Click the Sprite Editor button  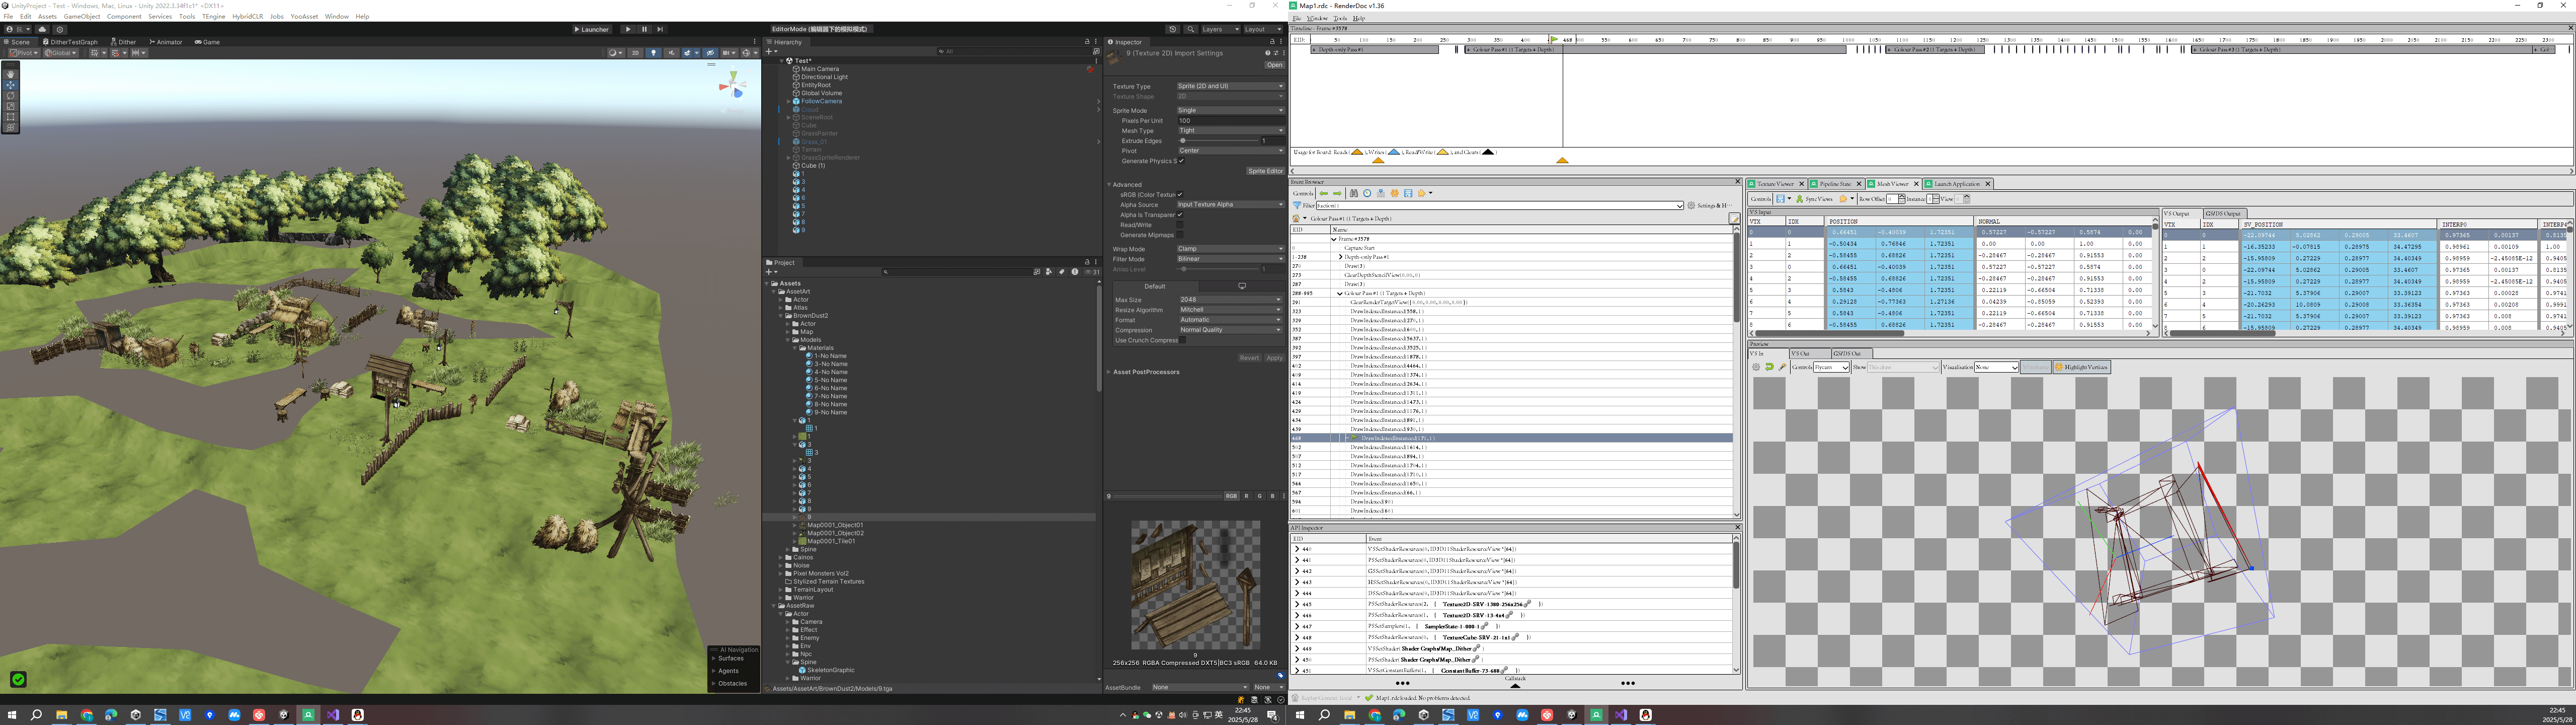1265,171
